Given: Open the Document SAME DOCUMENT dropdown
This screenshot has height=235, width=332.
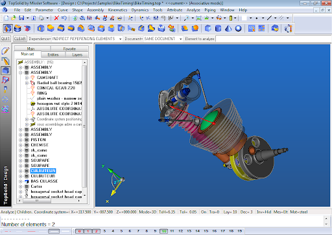Looking at the screenshot, I should tap(180, 39).
